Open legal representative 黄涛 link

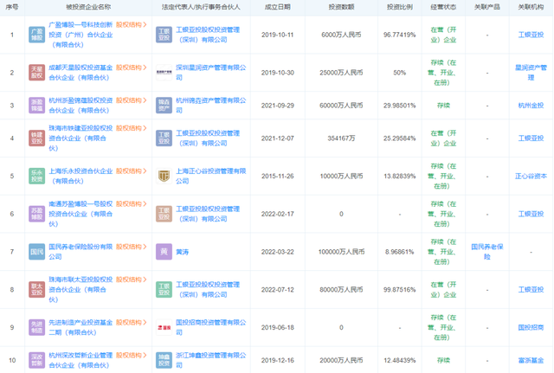point(183,252)
